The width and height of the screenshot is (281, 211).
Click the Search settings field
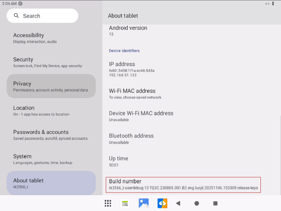(x=47, y=16)
